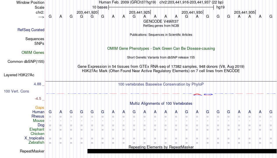277x158 pixels.
Task: Click the X_tropicalis species label
Action: click(x=34, y=138)
